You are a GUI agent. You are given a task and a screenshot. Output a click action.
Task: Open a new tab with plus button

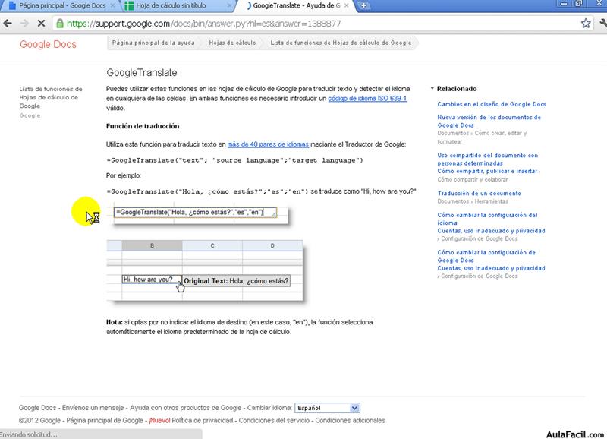(x=363, y=5)
